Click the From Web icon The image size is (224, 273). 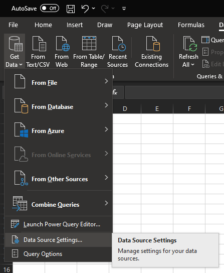(62, 44)
